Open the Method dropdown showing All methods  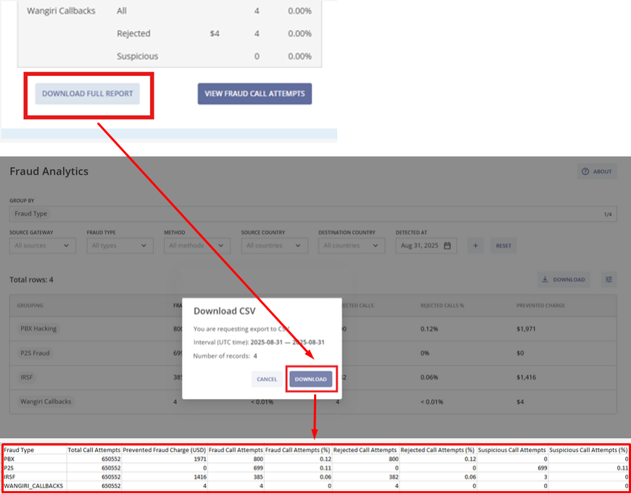tap(197, 246)
